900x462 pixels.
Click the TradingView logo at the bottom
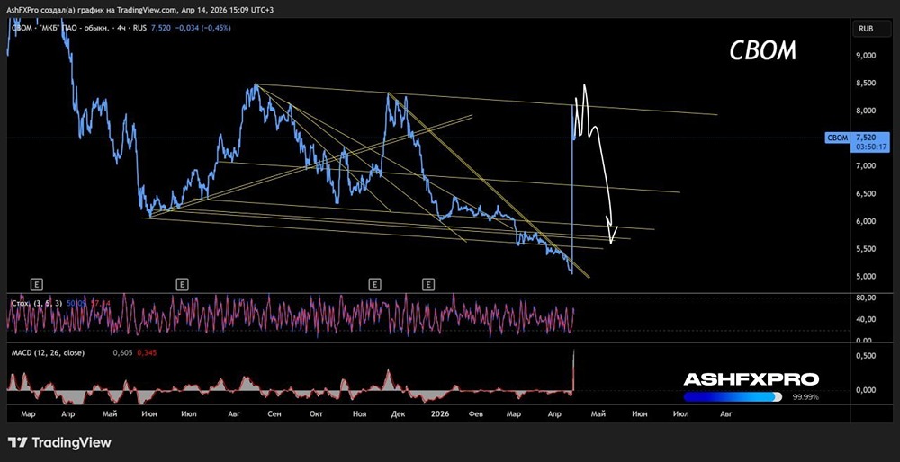tap(59, 442)
